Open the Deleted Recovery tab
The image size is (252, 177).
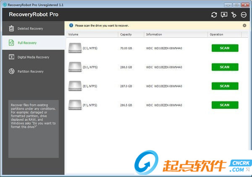click(33, 28)
